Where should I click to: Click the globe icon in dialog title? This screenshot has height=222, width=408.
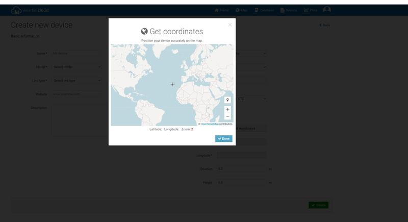[x=144, y=31]
